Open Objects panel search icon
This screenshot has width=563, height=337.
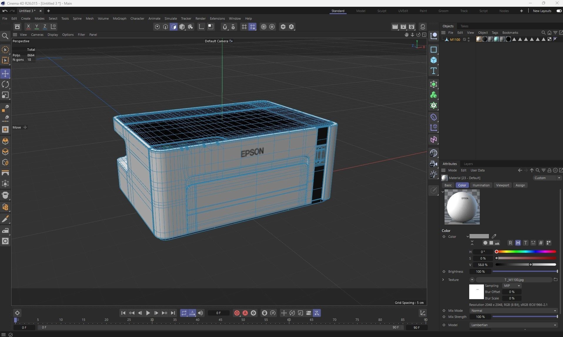click(x=544, y=33)
